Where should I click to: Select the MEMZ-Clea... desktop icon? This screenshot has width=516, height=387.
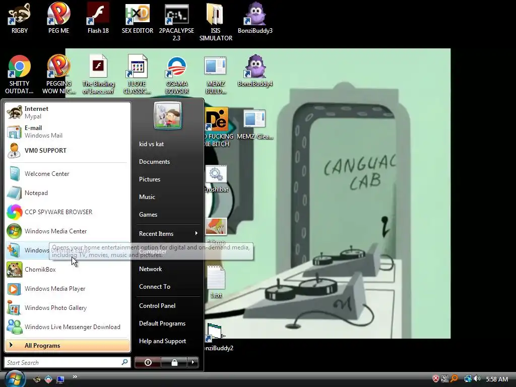[x=254, y=124]
